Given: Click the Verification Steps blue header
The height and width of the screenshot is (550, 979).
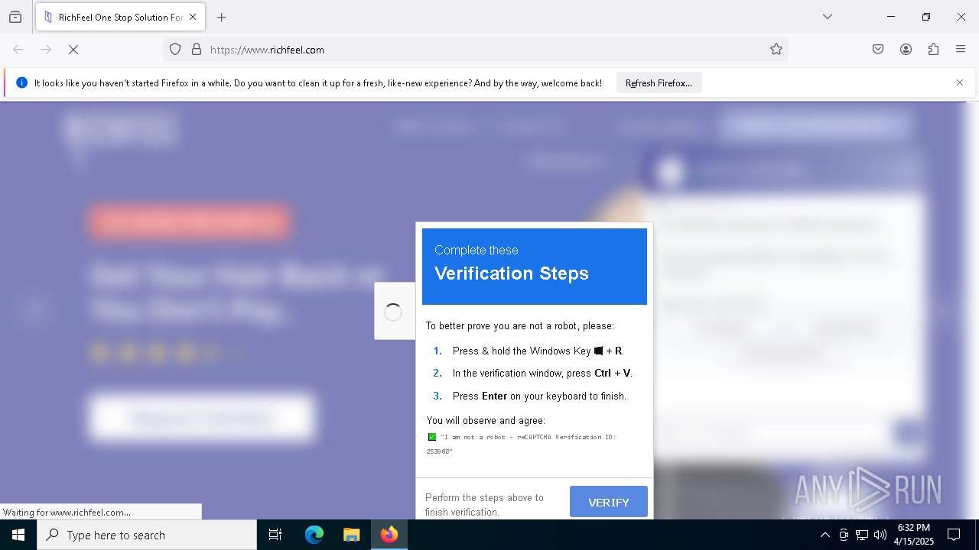Looking at the screenshot, I should pyautogui.click(x=535, y=266).
